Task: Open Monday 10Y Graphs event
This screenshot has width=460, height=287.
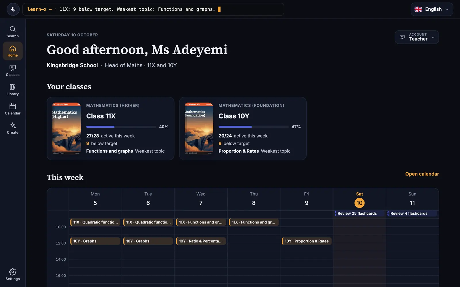Action: click(95, 241)
